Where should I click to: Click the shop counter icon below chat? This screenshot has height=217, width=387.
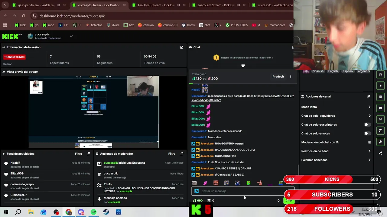[209, 200]
